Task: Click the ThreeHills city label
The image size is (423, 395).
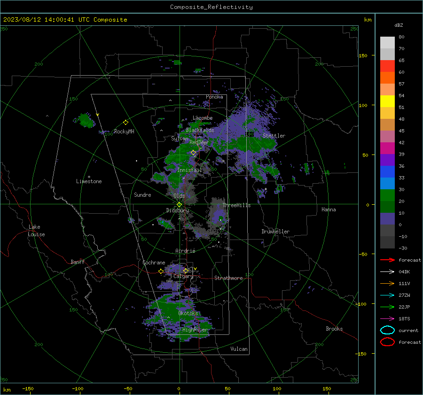Action: [x=236, y=205]
